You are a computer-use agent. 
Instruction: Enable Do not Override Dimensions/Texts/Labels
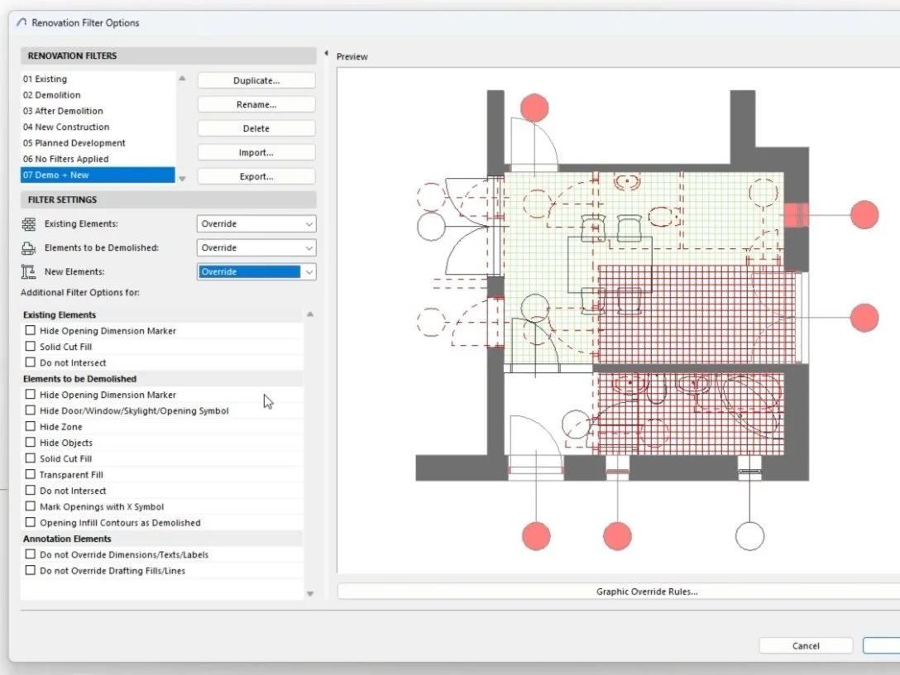31,554
